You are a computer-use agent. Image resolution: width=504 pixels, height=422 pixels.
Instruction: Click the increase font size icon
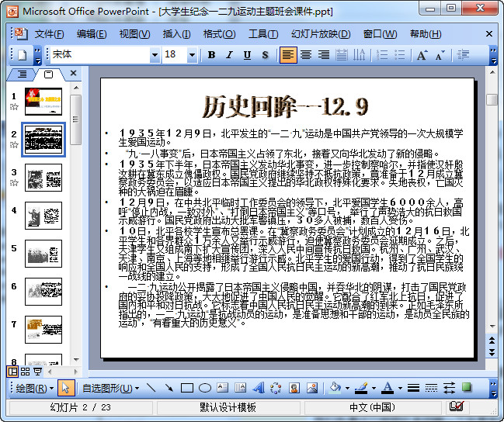point(422,55)
